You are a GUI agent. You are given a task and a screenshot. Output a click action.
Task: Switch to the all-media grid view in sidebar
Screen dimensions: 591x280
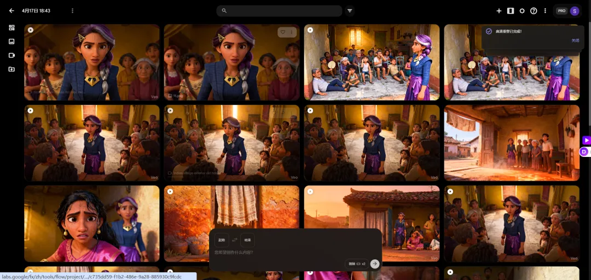pos(11,27)
